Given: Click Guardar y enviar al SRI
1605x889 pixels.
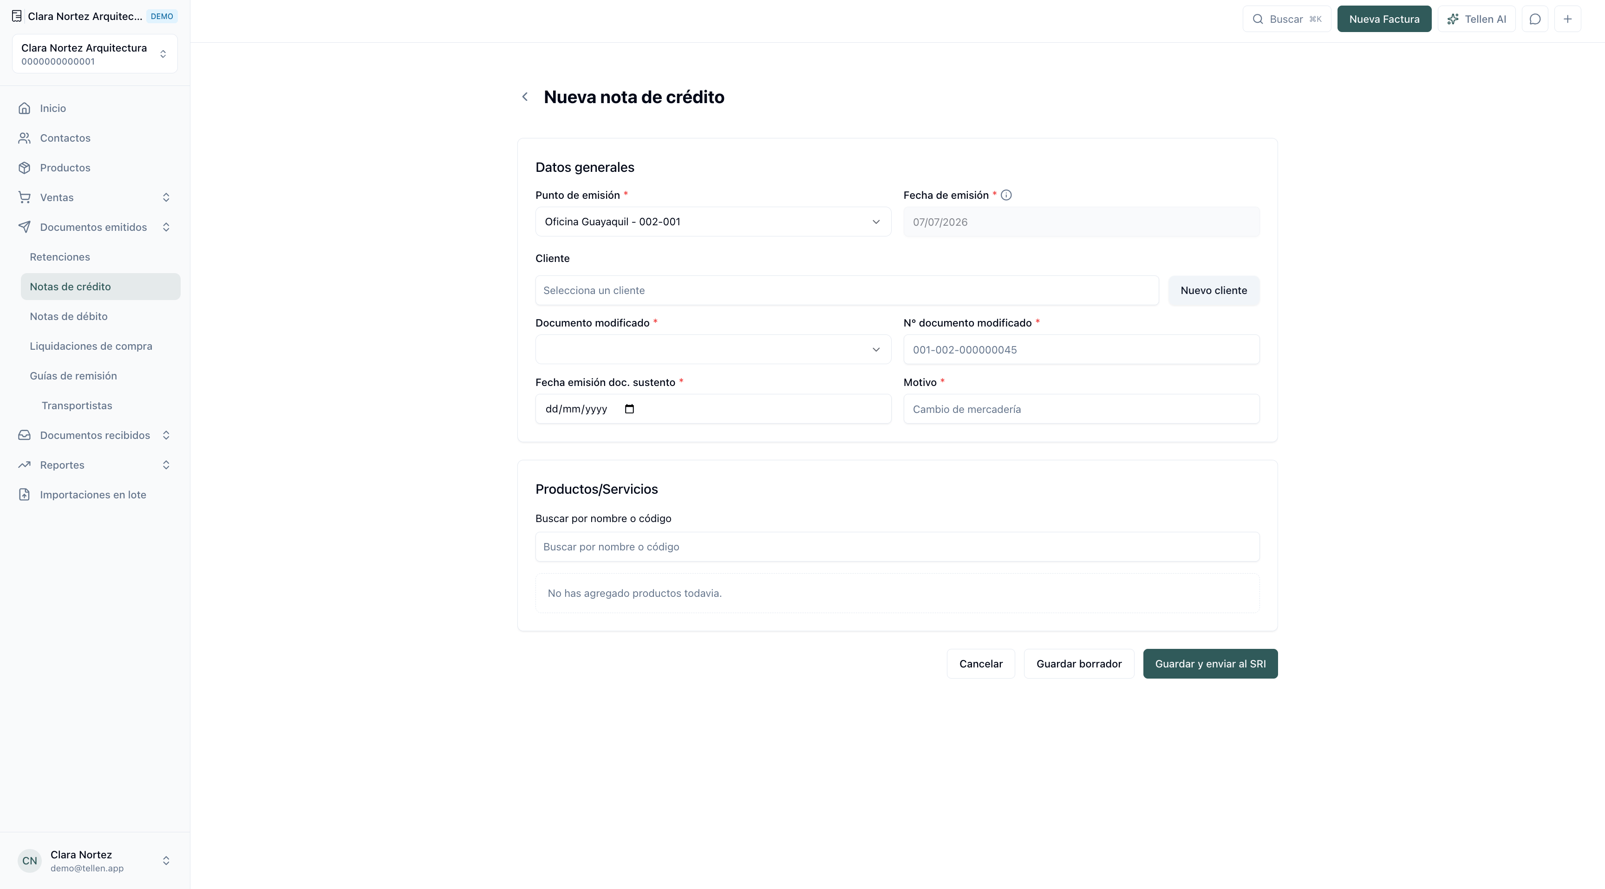Looking at the screenshot, I should (x=1210, y=663).
